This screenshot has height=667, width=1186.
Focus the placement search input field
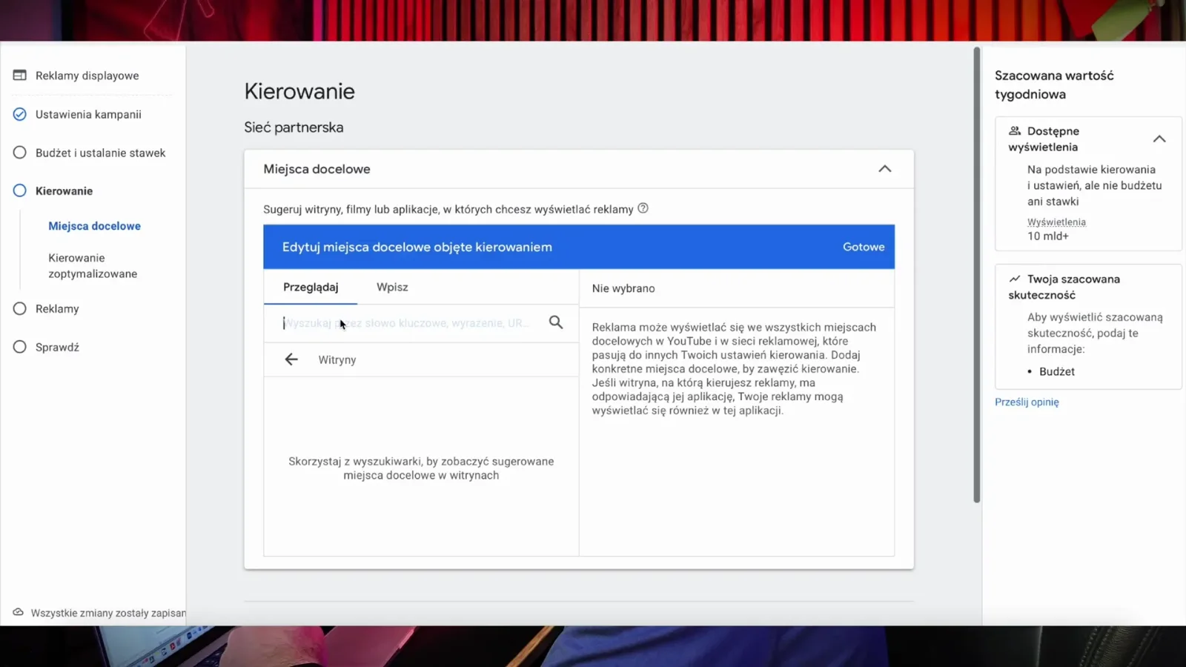[x=406, y=323]
